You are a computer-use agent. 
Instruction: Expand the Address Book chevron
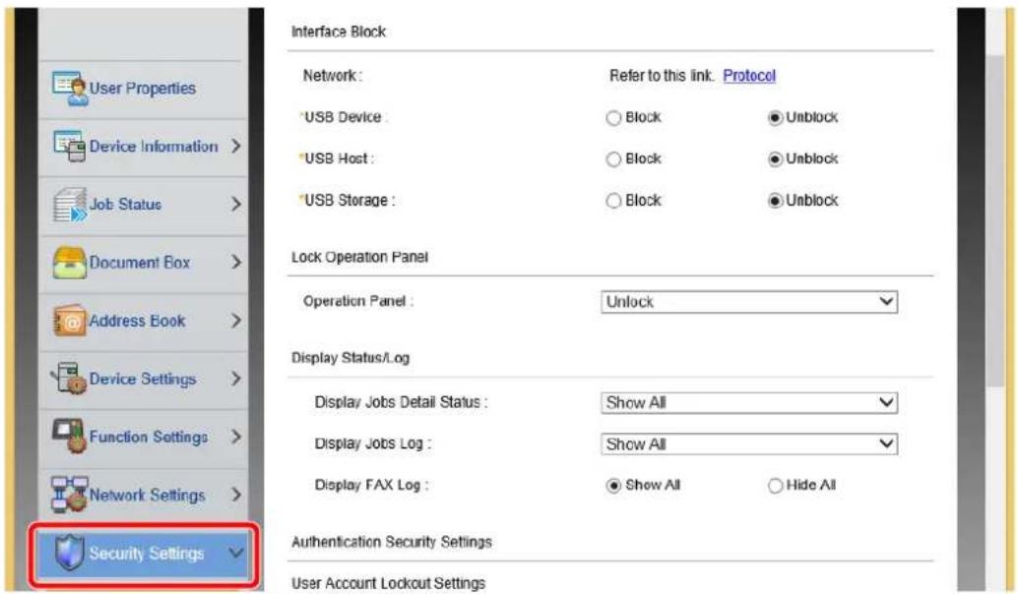(236, 321)
